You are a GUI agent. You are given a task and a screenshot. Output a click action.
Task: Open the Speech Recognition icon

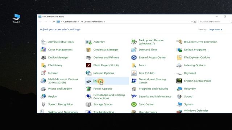pyautogui.click(x=43, y=104)
